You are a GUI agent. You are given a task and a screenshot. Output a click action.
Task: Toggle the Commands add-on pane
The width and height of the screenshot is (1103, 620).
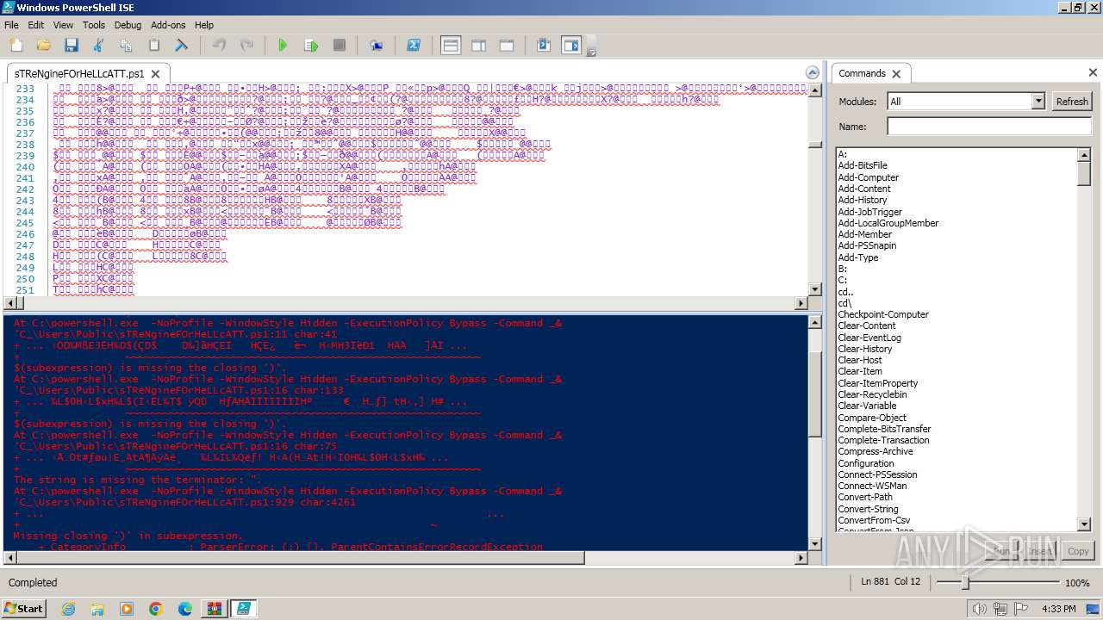pos(571,45)
